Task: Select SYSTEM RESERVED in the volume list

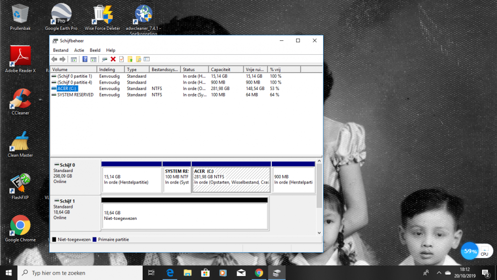Action: coord(75,94)
